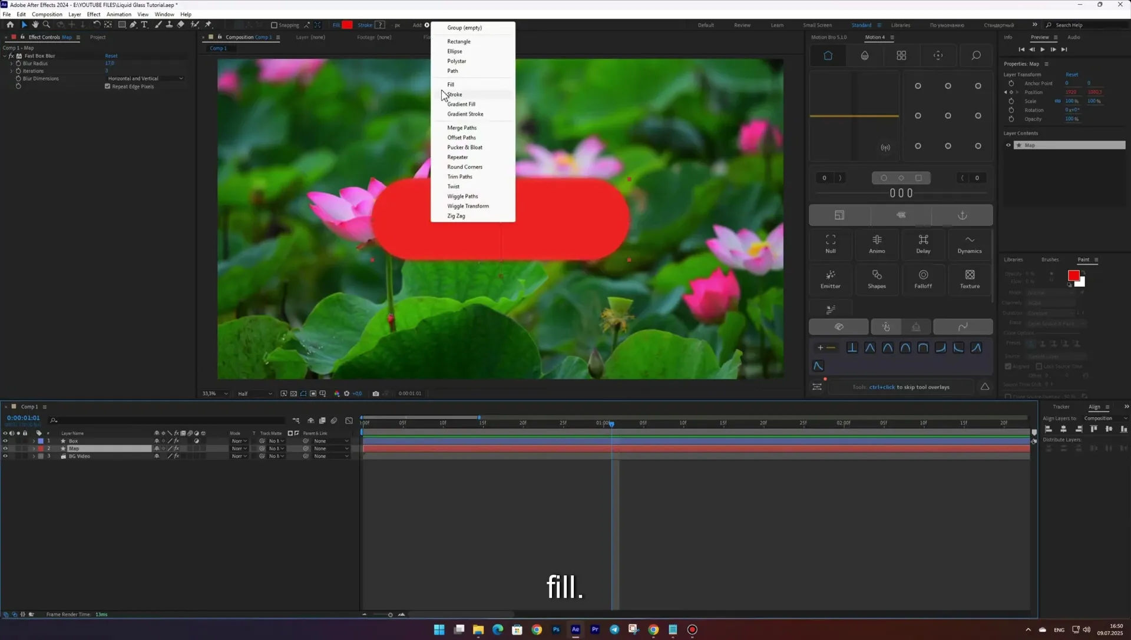Click the Motion 4 home icon
1131x640 pixels.
tap(828, 55)
